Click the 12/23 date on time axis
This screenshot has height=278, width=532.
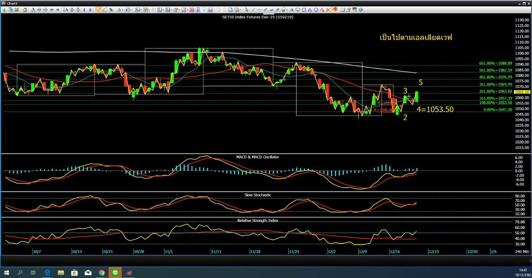434,251
